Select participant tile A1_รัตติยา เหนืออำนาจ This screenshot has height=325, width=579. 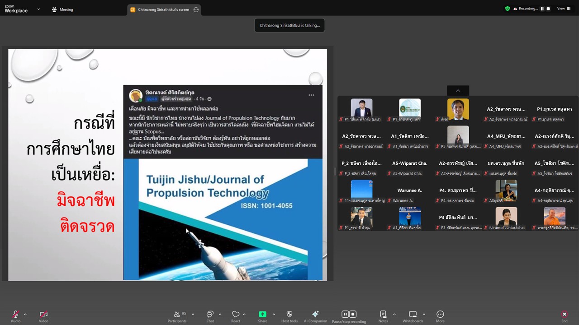[410, 137]
